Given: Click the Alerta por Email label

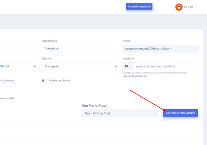Looking at the screenshot, I should point(59,81).
